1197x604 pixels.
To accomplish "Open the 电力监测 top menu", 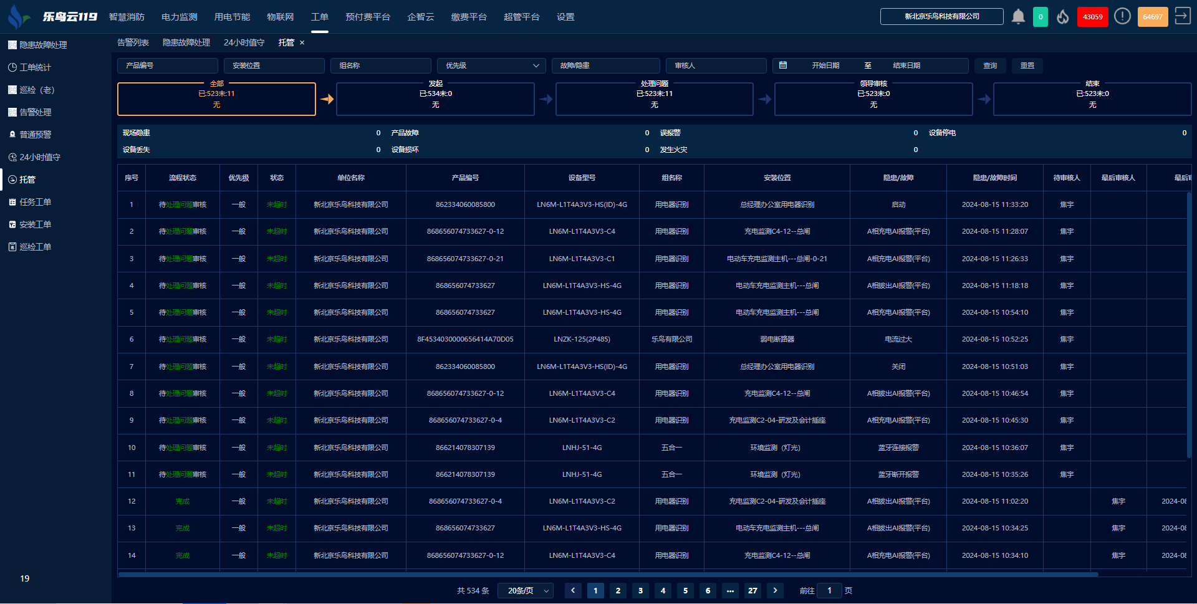I will pyautogui.click(x=180, y=17).
